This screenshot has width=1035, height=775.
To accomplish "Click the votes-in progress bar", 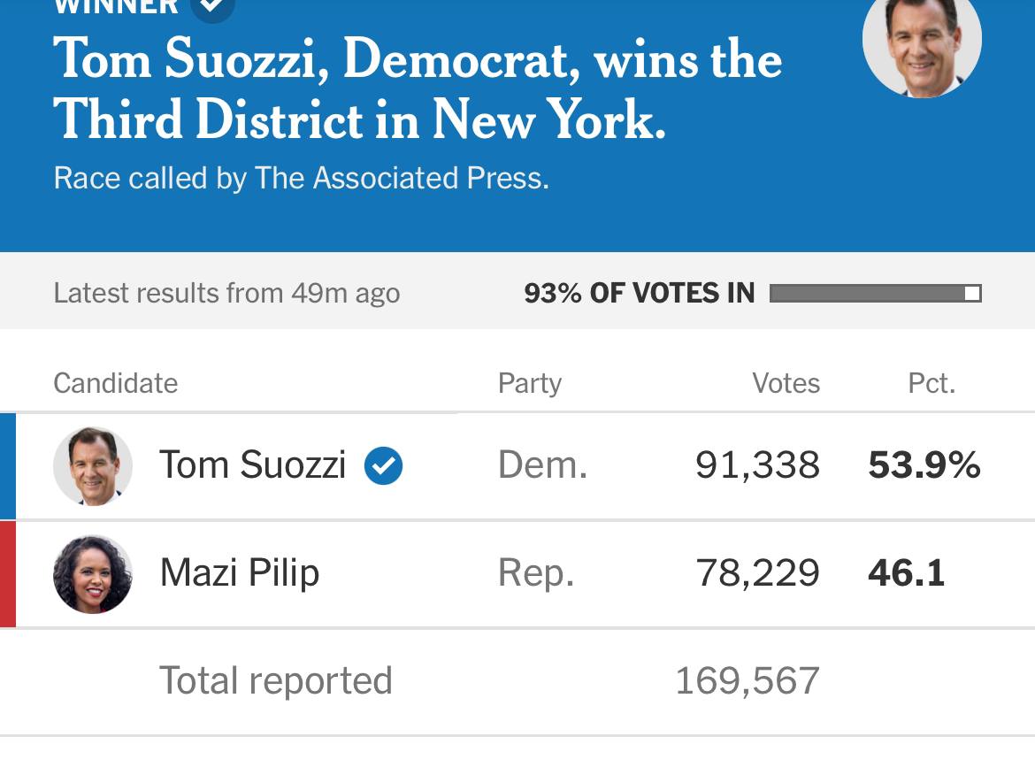I will pyautogui.click(x=875, y=293).
